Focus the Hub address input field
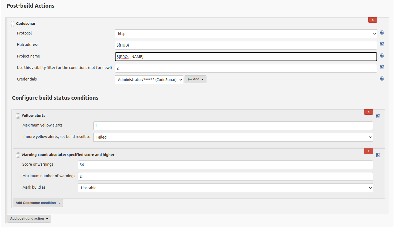Viewport: 394px width, 227px height. click(x=246, y=45)
